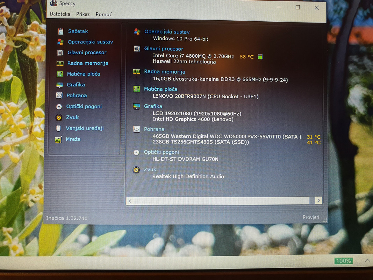Click the network card icon beside sidebar Mreža
This screenshot has width=373, height=280.
(58, 139)
